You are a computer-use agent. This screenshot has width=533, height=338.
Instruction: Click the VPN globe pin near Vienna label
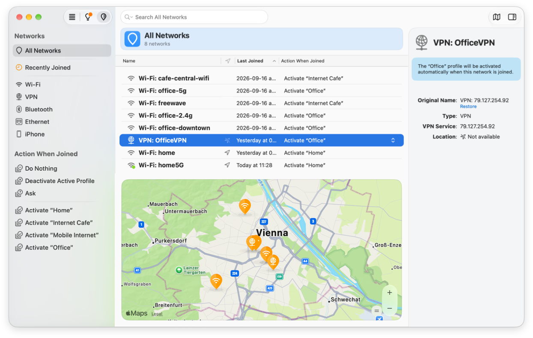[253, 243]
